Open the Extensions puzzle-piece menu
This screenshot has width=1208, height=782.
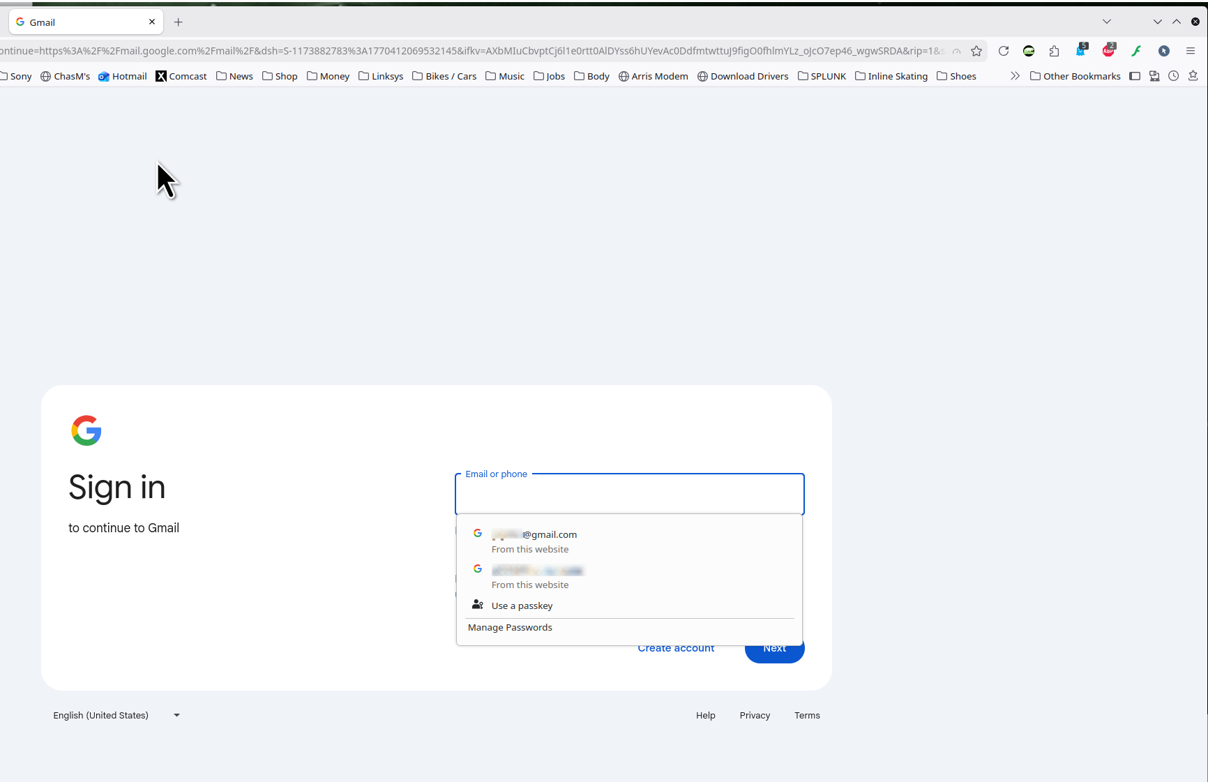(1054, 51)
